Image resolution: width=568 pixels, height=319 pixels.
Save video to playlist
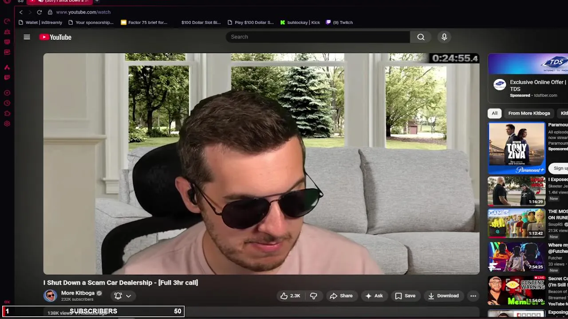(x=405, y=296)
